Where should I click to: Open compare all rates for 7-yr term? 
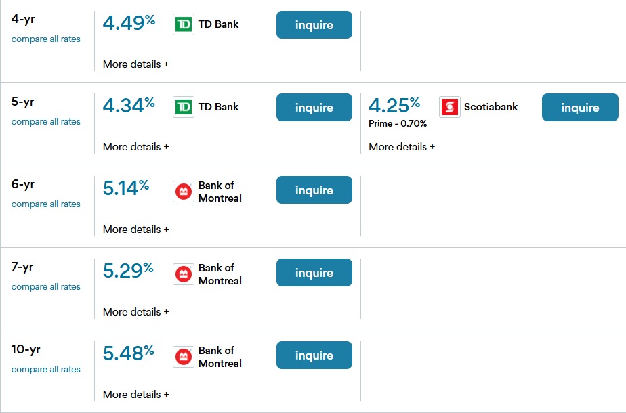click(x=46, y=287)
